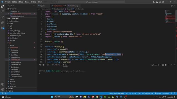Create a new terminal with plus icon
The height and width of the screenshot is (99, 177).
coord(158,65)
